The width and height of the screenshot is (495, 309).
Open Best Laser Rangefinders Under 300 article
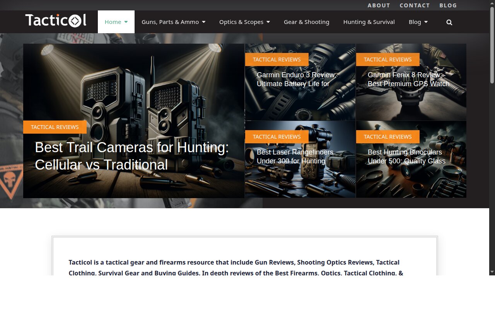295,156
